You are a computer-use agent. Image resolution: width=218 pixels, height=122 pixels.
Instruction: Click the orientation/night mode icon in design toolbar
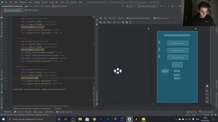(105, 18)
